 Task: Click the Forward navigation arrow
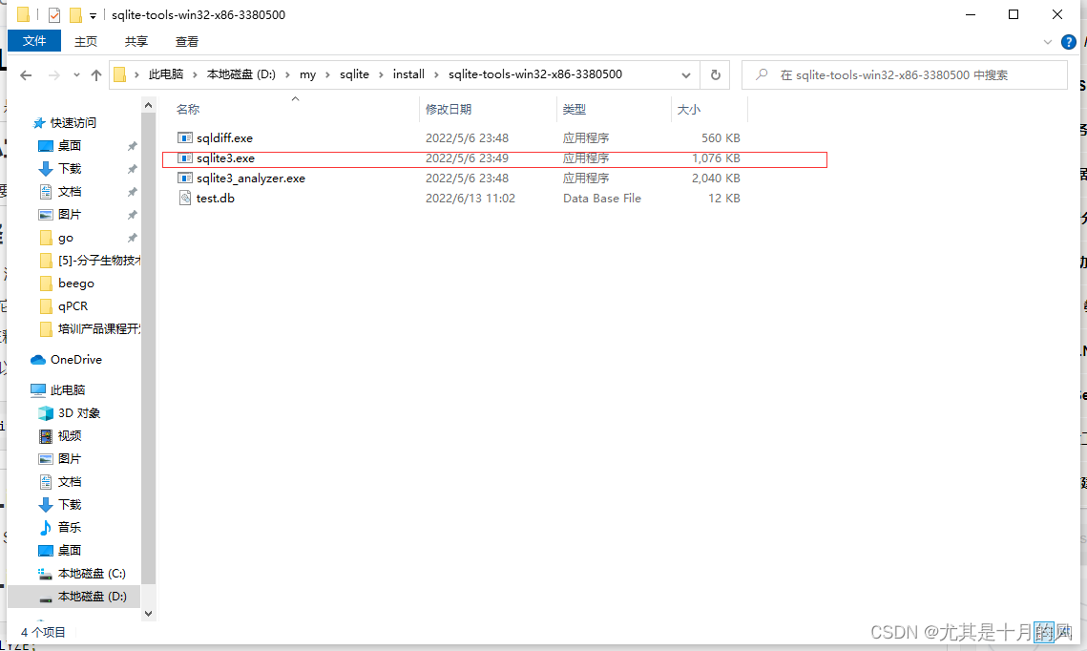point(53,74)
